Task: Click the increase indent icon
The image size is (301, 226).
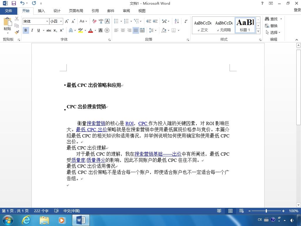Action: pyautogui.click(x=155, y=21)
